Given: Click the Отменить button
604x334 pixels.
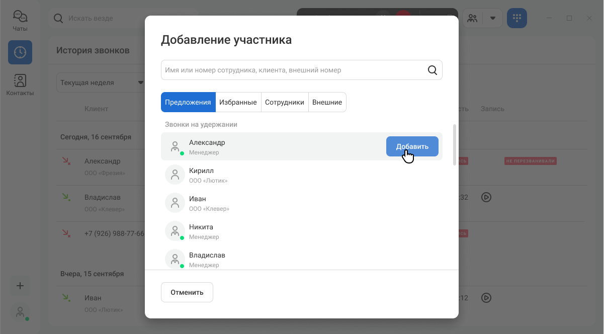Looking at the screenshot, I should (187, 292).
